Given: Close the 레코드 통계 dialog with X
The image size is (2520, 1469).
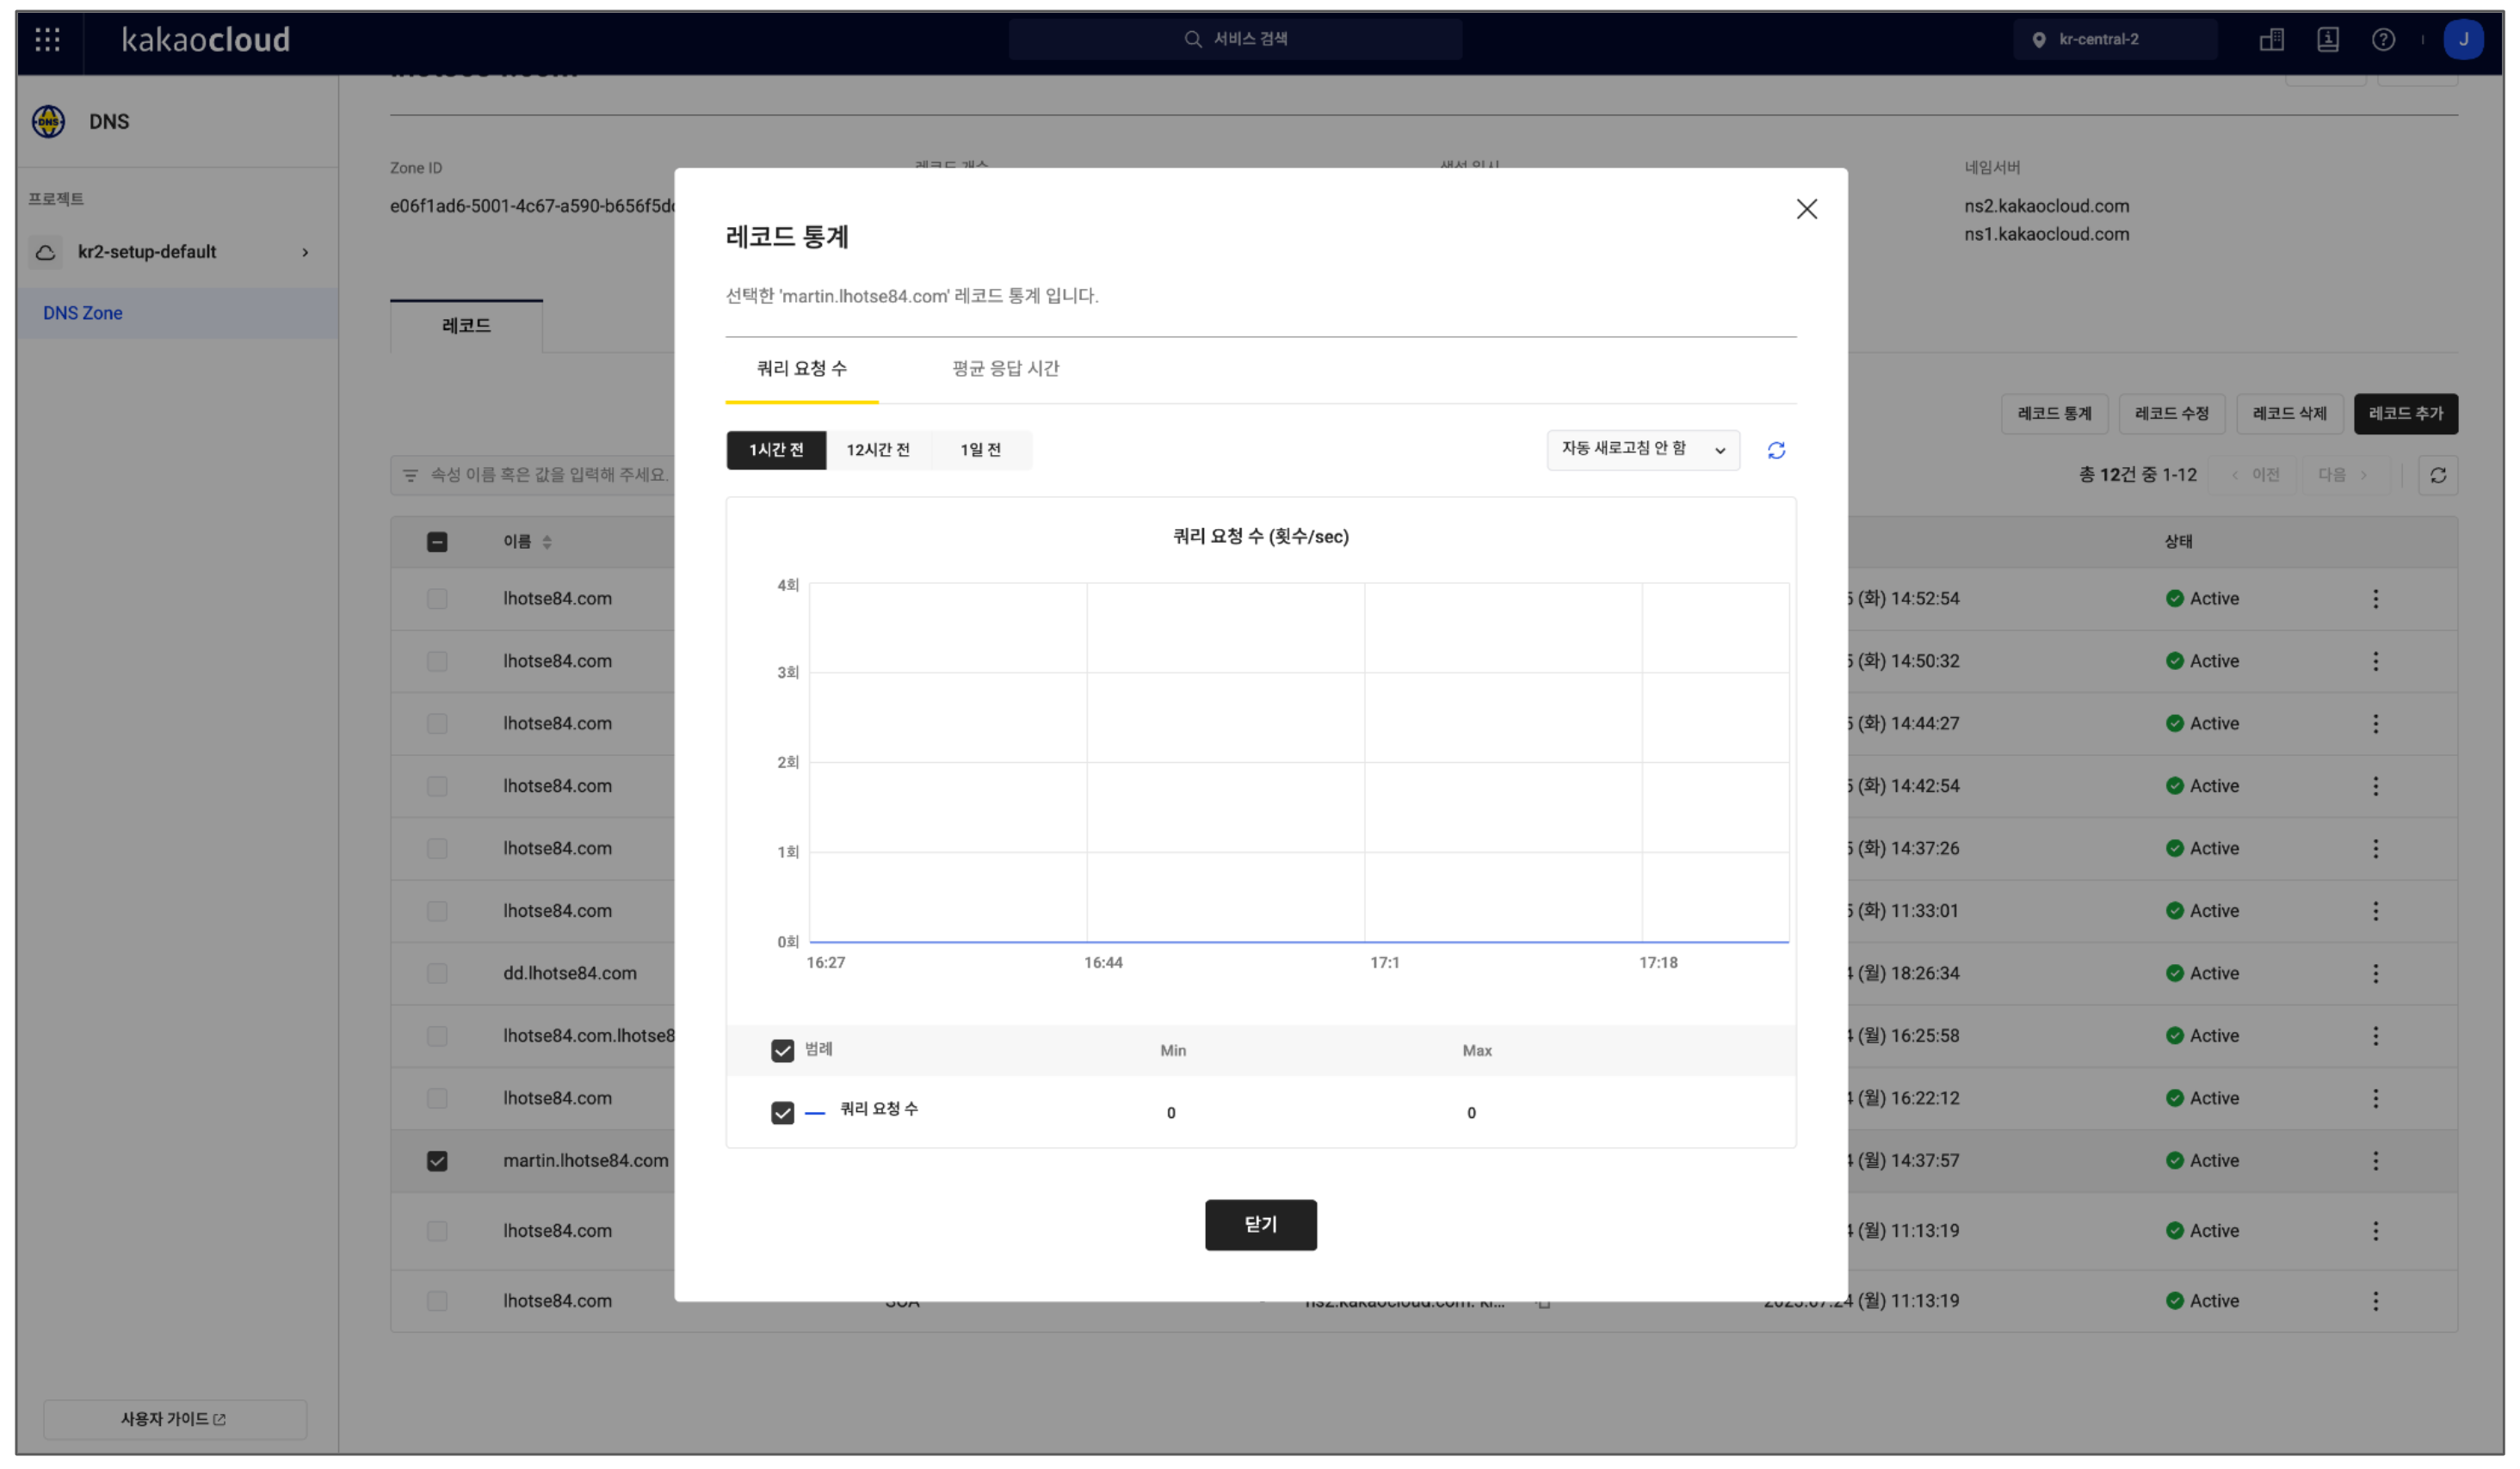Looking at the screenshot, I should pyautogui.click(x=1806, y=209).
